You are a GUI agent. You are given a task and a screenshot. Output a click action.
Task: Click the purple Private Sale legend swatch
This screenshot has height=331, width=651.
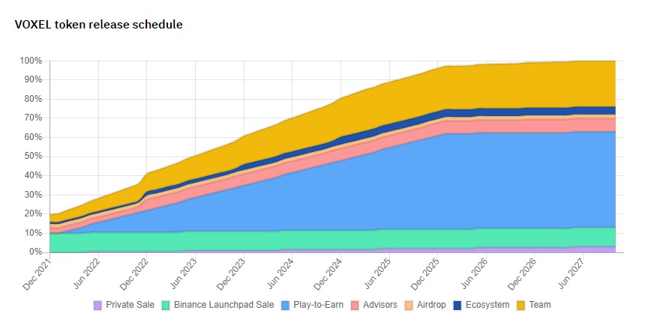(97, 306)
